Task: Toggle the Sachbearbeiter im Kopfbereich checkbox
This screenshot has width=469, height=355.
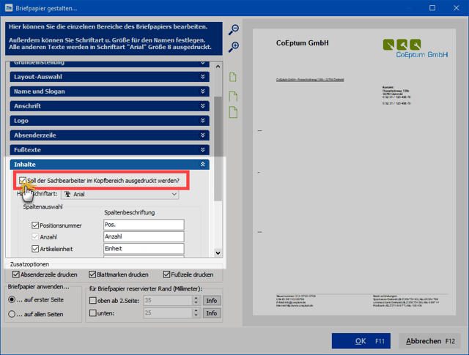Action: (x=25, y=180)
